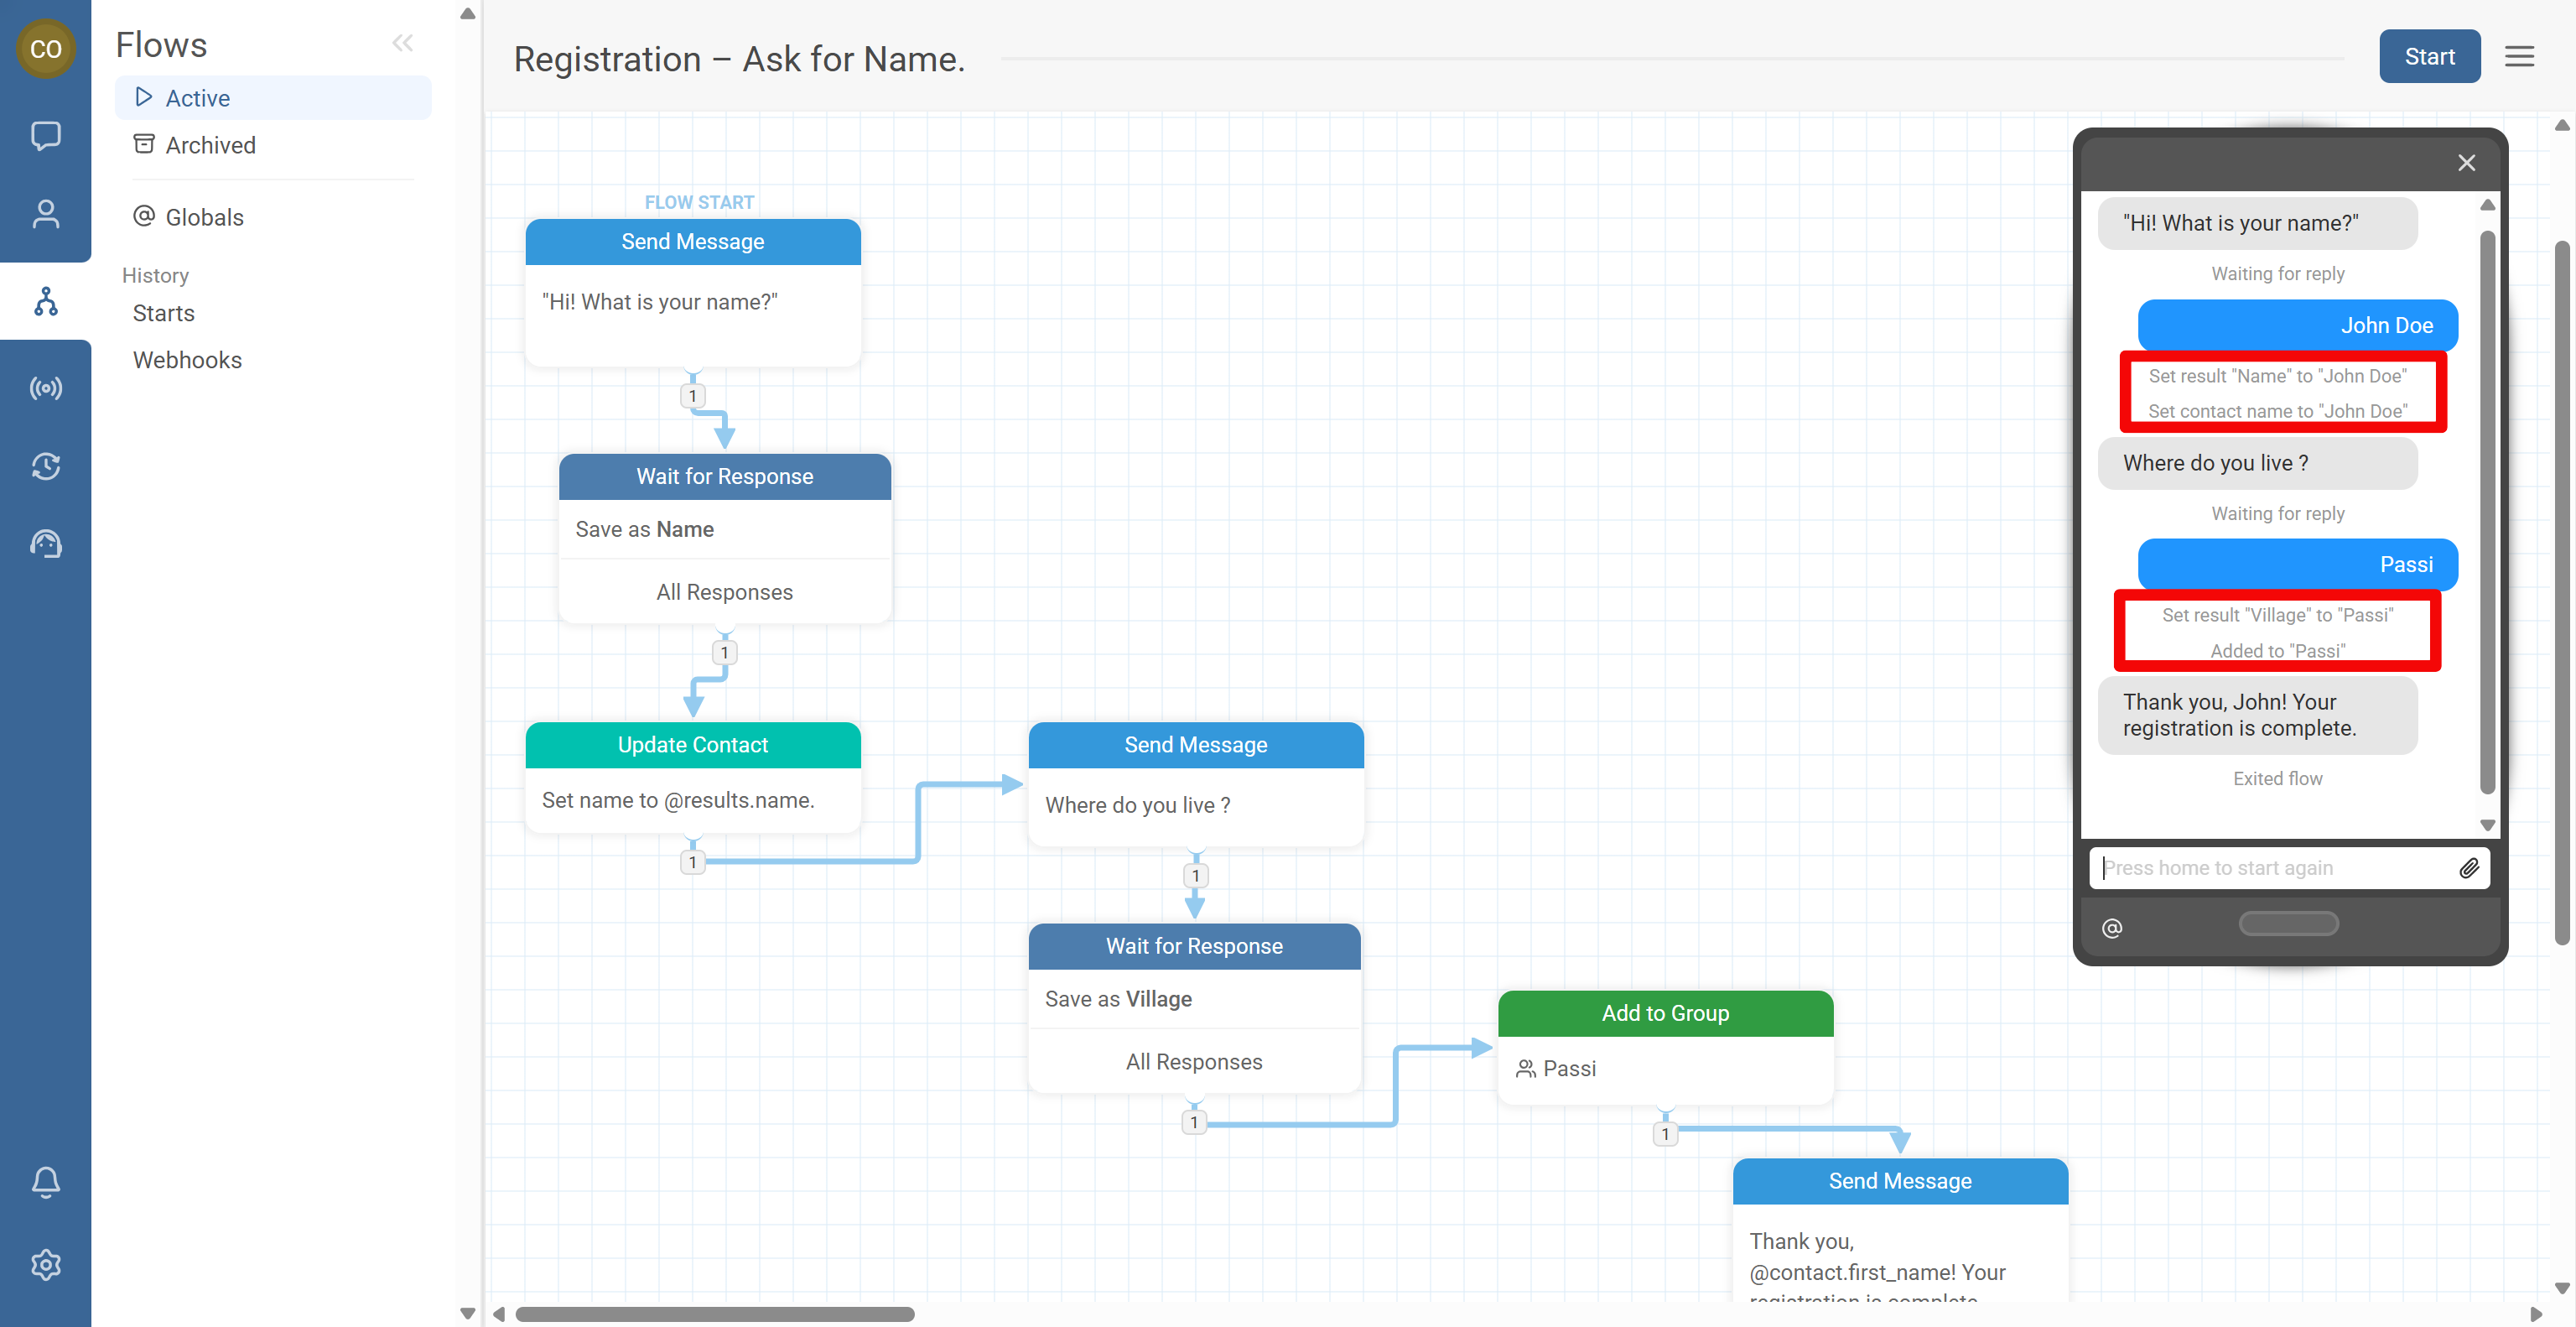Open the triggers broadcast icon in sidebar
Image resolution: width=2576 pixels, height=1327 pixels.
(x=45, y=388)
